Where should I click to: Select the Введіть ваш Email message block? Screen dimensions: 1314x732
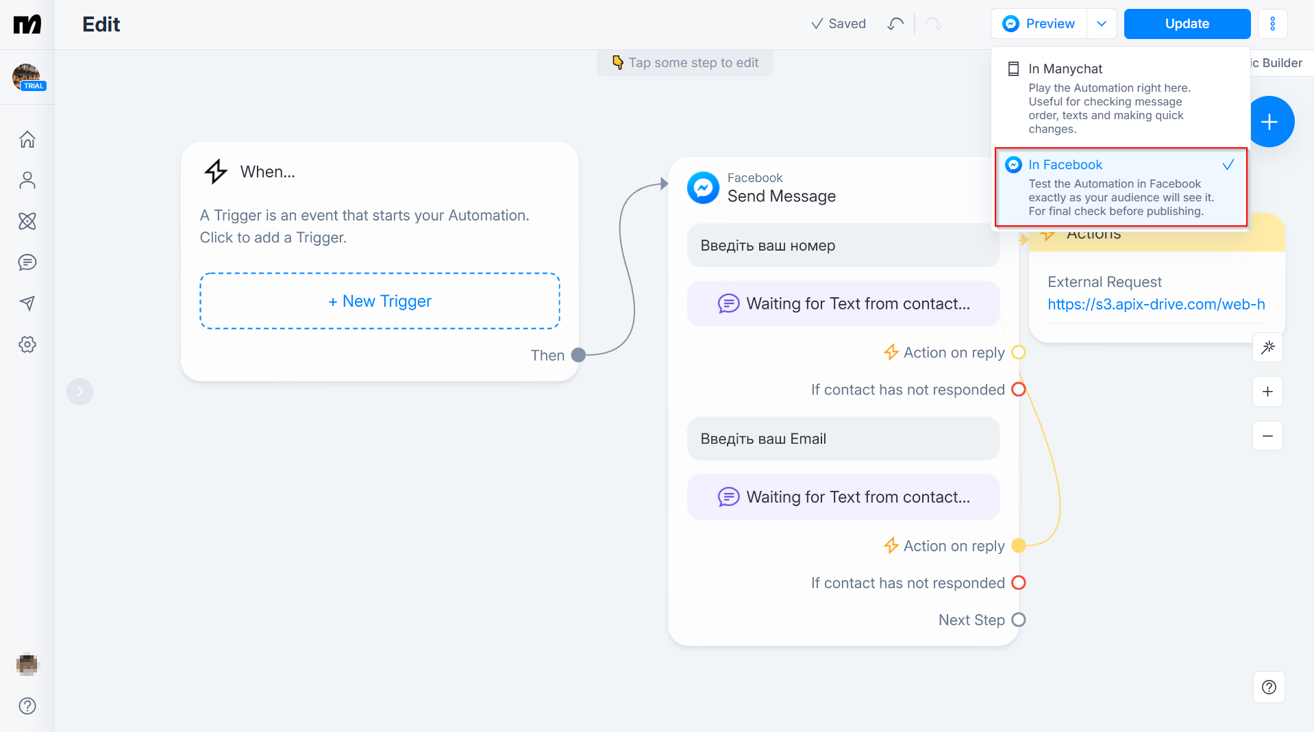[843, 439]
